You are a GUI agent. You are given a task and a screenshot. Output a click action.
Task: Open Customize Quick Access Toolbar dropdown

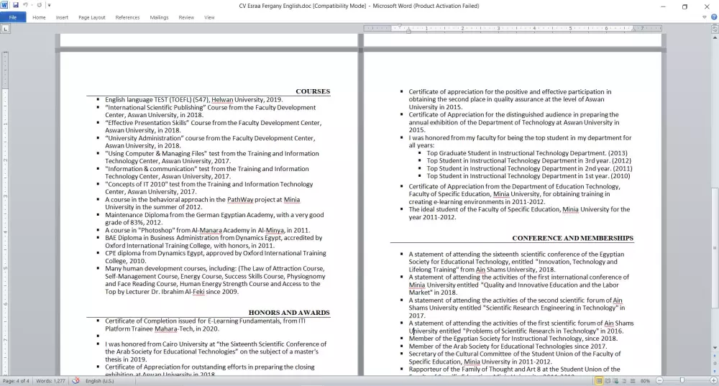click(49, 6)
